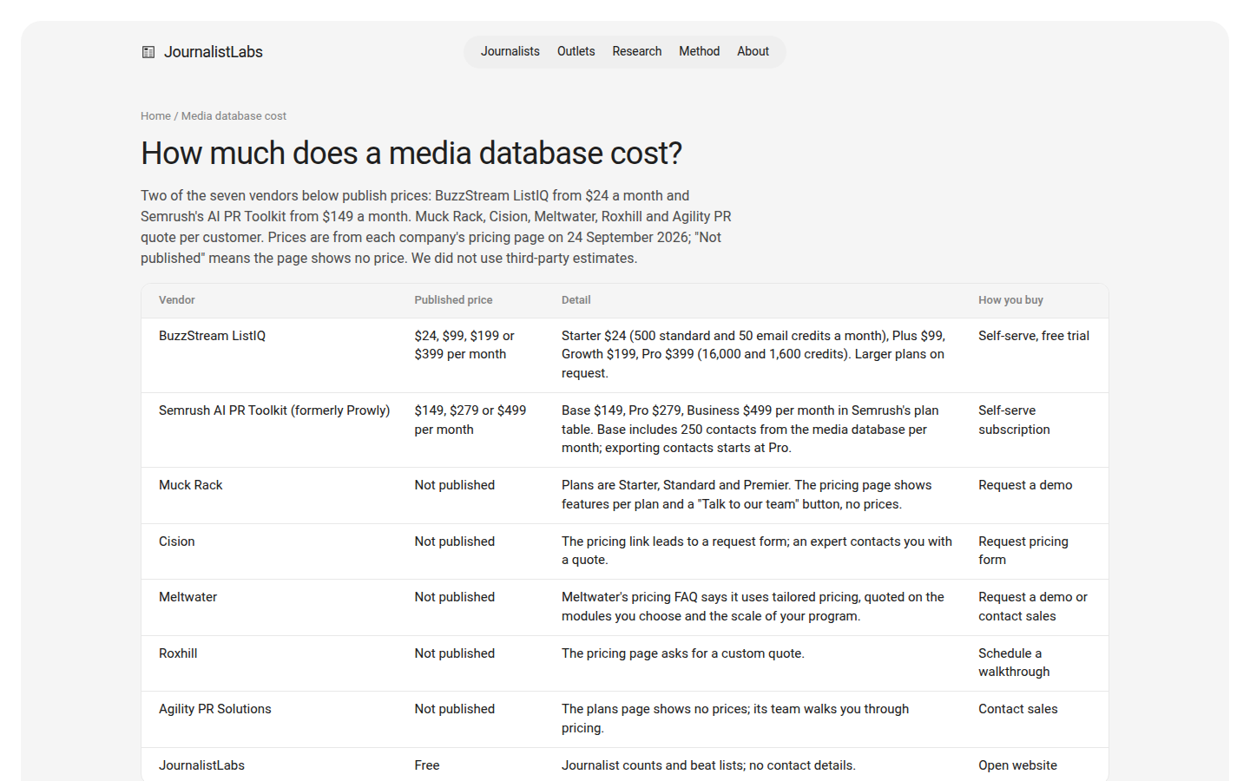Click the Cision detail about the request form
1250x781 pixels.
(x=757, y=550)
